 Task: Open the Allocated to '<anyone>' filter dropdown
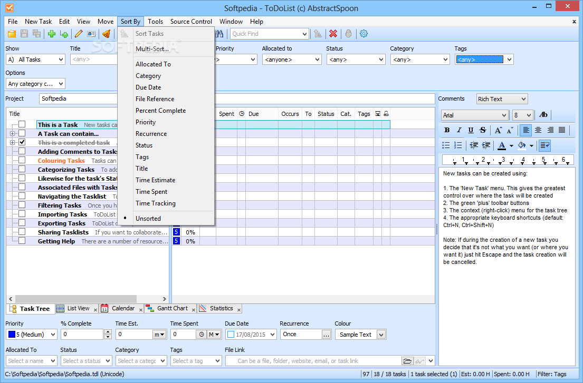click(291, 60)
